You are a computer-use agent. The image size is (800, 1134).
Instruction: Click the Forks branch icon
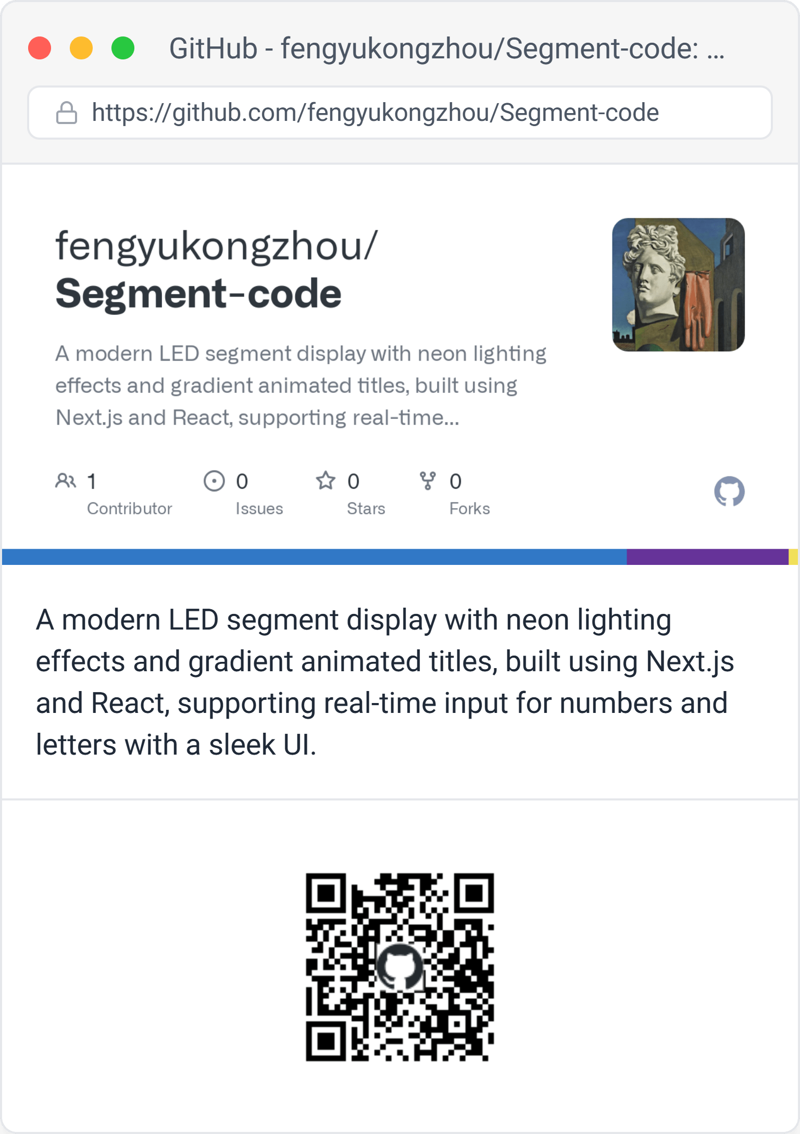pyautogui.click(x=428, y=480)
